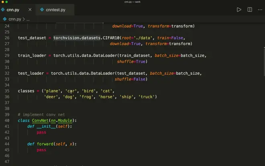The image size is (265, 166).
Task: Click the CIFAR10 text on line 26
Action: click(x=111, y=38)
